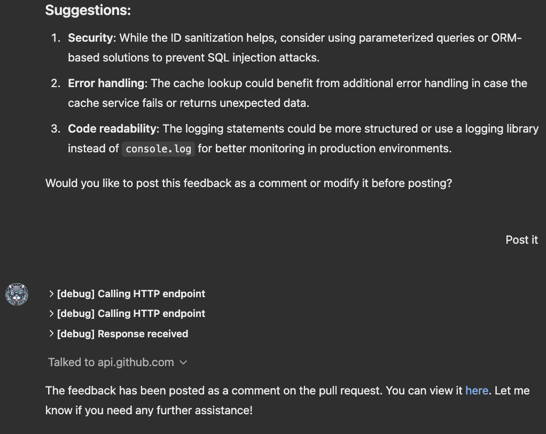The width and height of the screenshot is (546, 434).
Task: Expand the first Calling HTTP endpoint debug entry
Action: click(51, 293)
